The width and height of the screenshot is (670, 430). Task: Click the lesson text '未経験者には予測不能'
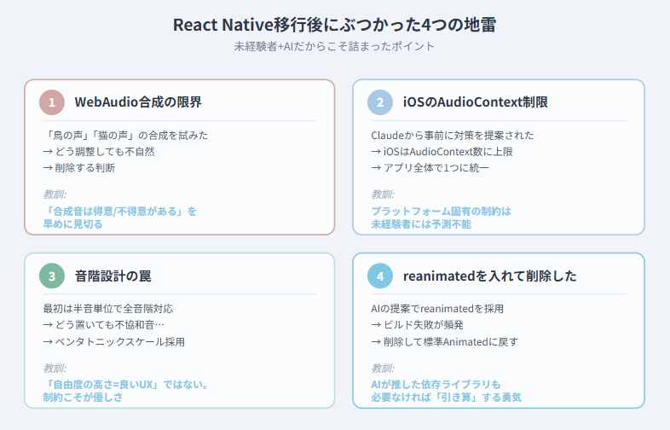tap(421, 224)
